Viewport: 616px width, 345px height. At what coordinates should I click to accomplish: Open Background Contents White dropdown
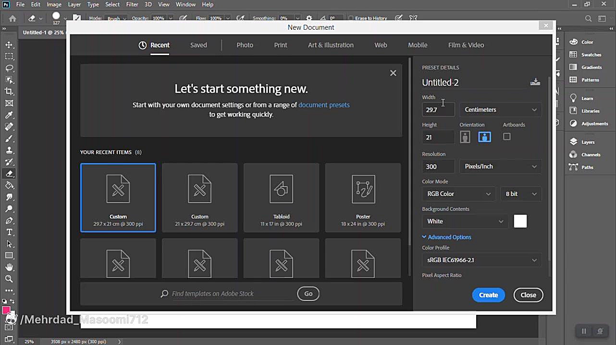pos(465,221)
